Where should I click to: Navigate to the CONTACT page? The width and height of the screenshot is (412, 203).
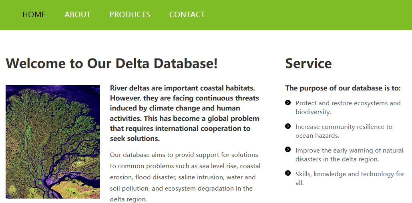coord(187,15)
